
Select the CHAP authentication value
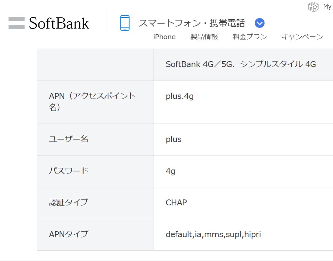(x=176, y=203)
